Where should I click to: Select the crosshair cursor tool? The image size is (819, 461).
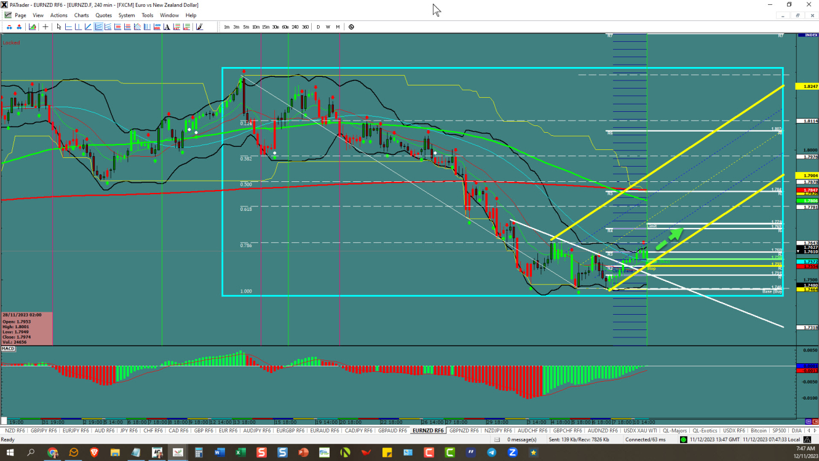coord(45,27)
